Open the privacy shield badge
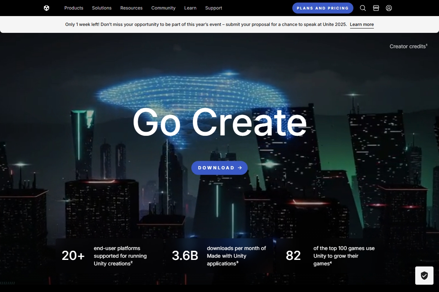This screenshot has width=439, height=292. [x=424, y=276]
